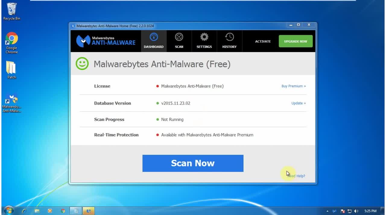Viewport: 386px width, 215px height.
Task: Click the database version v2015.11.23.02 text
Action: point(176,103)
